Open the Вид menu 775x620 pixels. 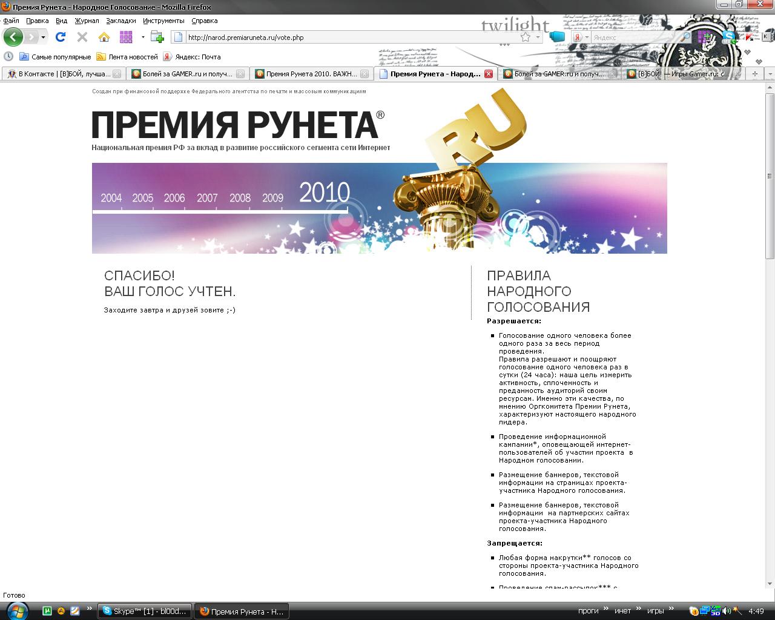61,21
